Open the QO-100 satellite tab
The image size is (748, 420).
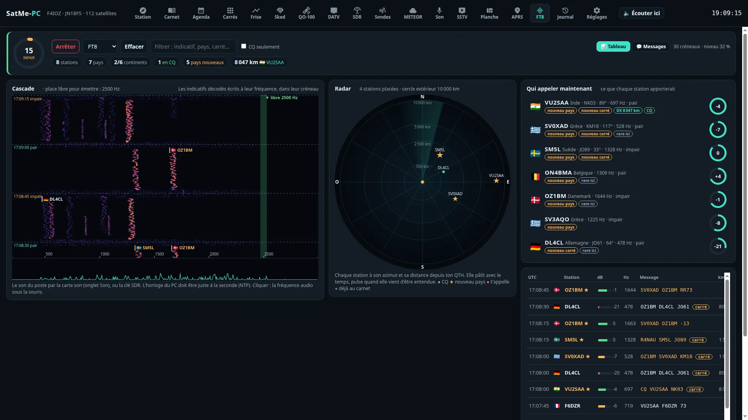pyautogui.click(x=307, y=13)
